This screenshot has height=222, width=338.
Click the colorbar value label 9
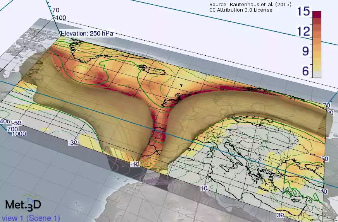305,51
